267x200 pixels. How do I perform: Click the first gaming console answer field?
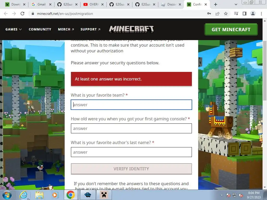[x=131, y=128]
